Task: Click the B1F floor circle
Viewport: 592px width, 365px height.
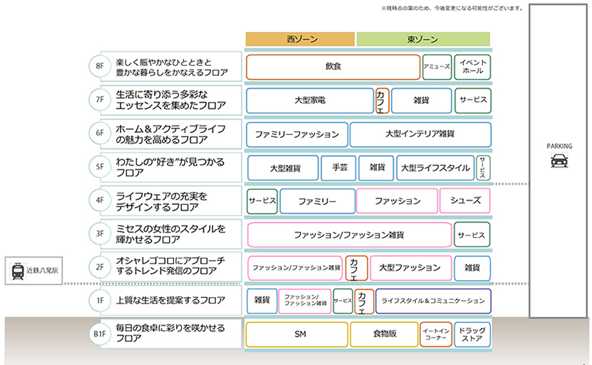Action: click(x=100, y=334)
